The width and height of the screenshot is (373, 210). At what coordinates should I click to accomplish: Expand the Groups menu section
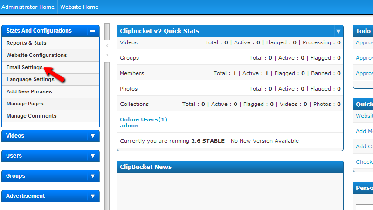pos(50,176)
